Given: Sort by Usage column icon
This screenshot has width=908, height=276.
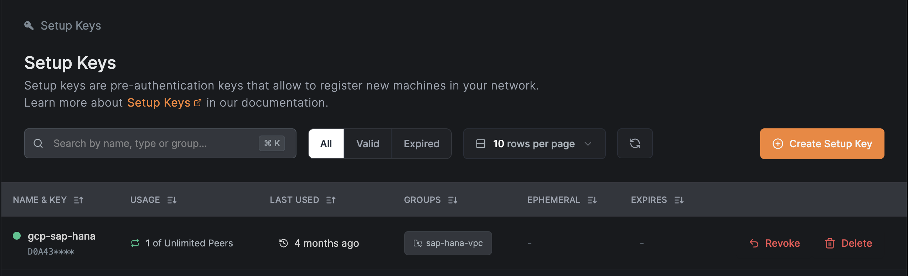Looking at the screenshot, I should click(172, 200).
